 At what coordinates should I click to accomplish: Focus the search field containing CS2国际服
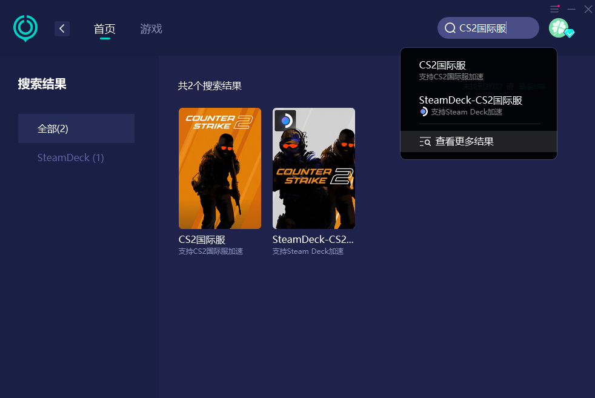tap(491, 28)
